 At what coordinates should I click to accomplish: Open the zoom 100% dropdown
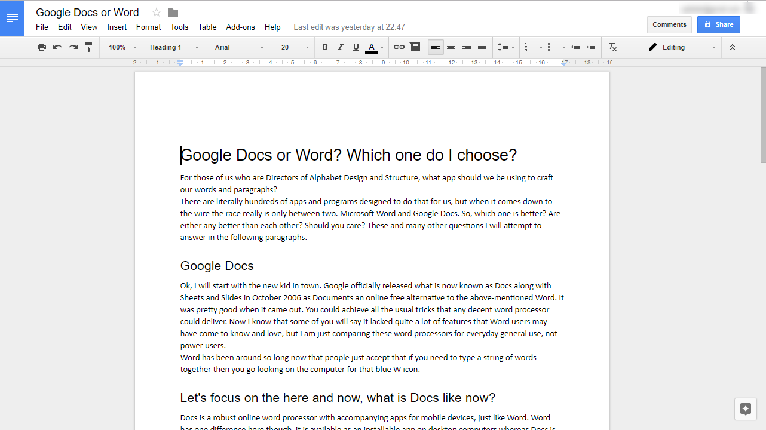tap(122, 47)
